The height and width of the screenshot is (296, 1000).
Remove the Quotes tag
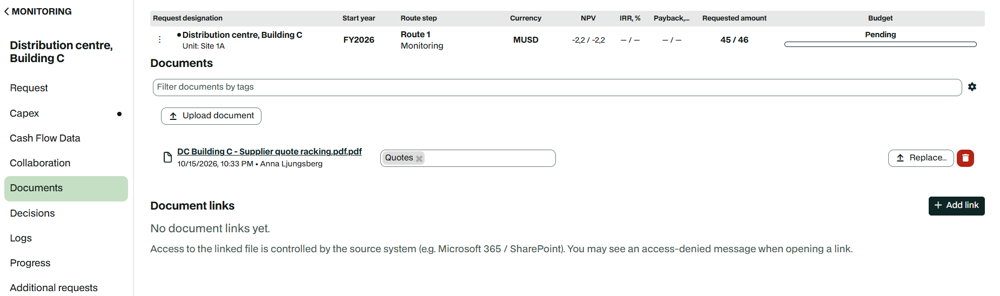coord(419,158)
